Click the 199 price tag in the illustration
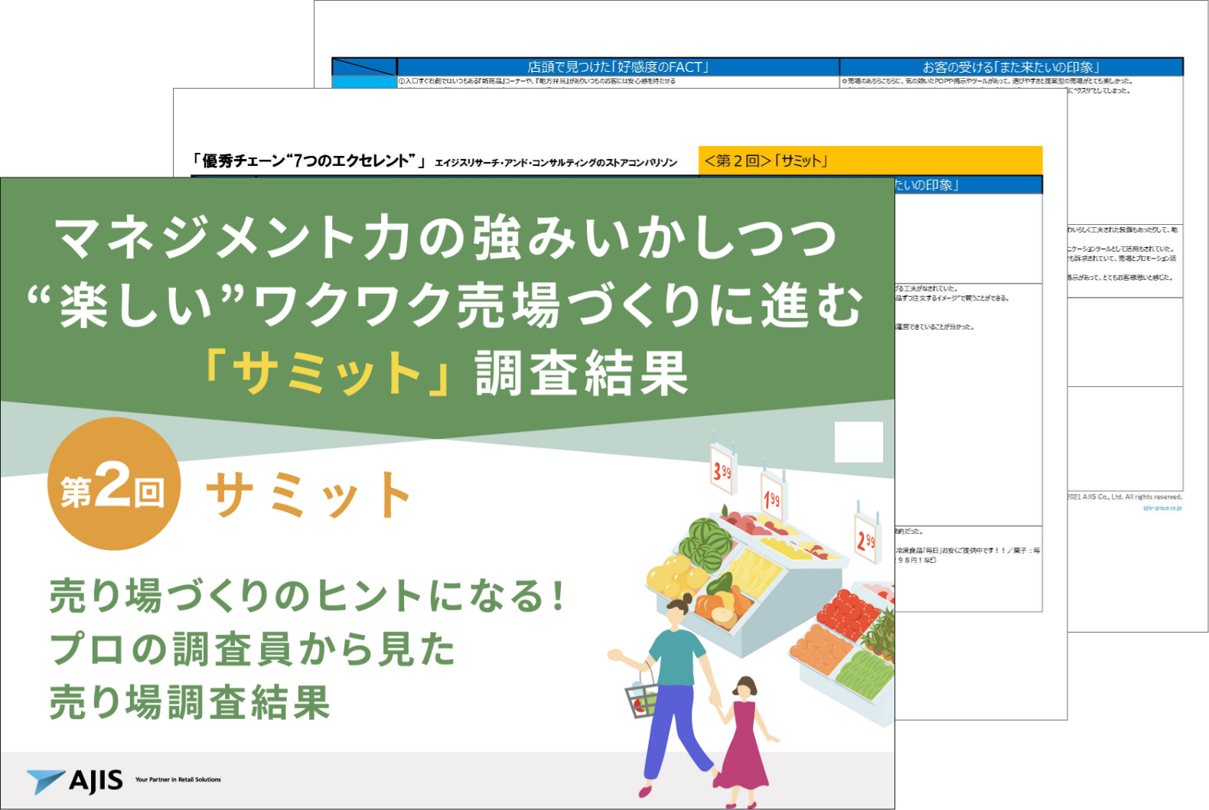Viewport: 1209px width, 810px height. tap(772, 497)
